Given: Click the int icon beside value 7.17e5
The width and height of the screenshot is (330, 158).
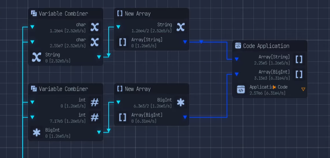Looking at the screenshot, I should pyautogui.click(x=95, y=117).
